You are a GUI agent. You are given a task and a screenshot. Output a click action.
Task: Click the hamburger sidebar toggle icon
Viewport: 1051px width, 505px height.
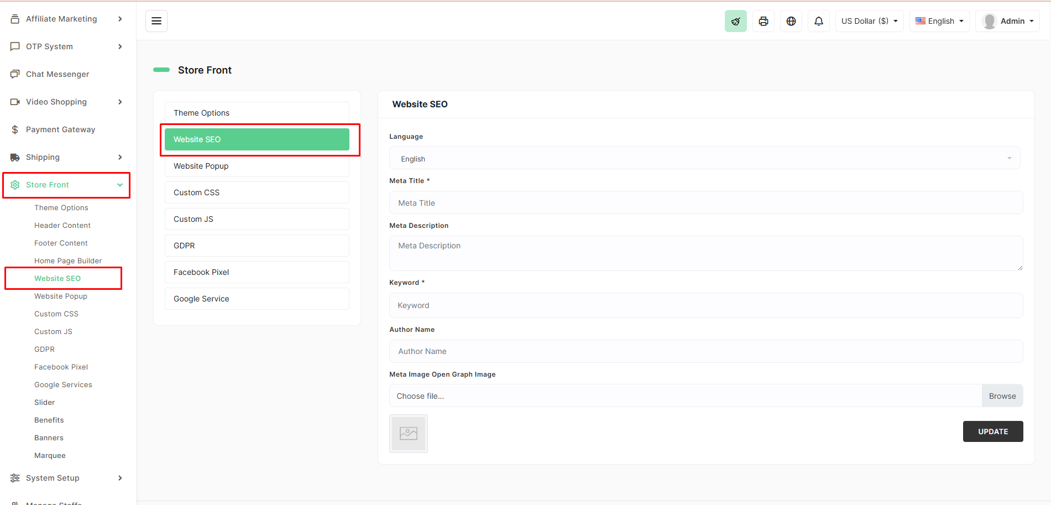point(156,20)
